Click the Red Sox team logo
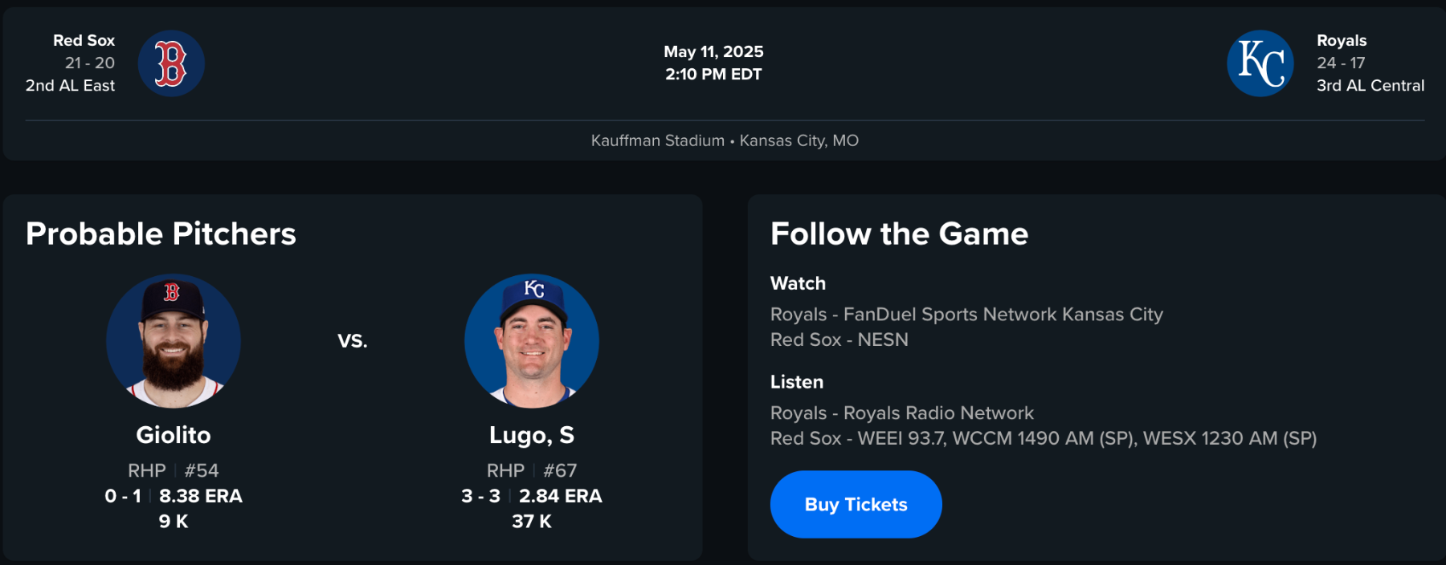Screen dimensions: 1446x565 (x=171, y=63)
